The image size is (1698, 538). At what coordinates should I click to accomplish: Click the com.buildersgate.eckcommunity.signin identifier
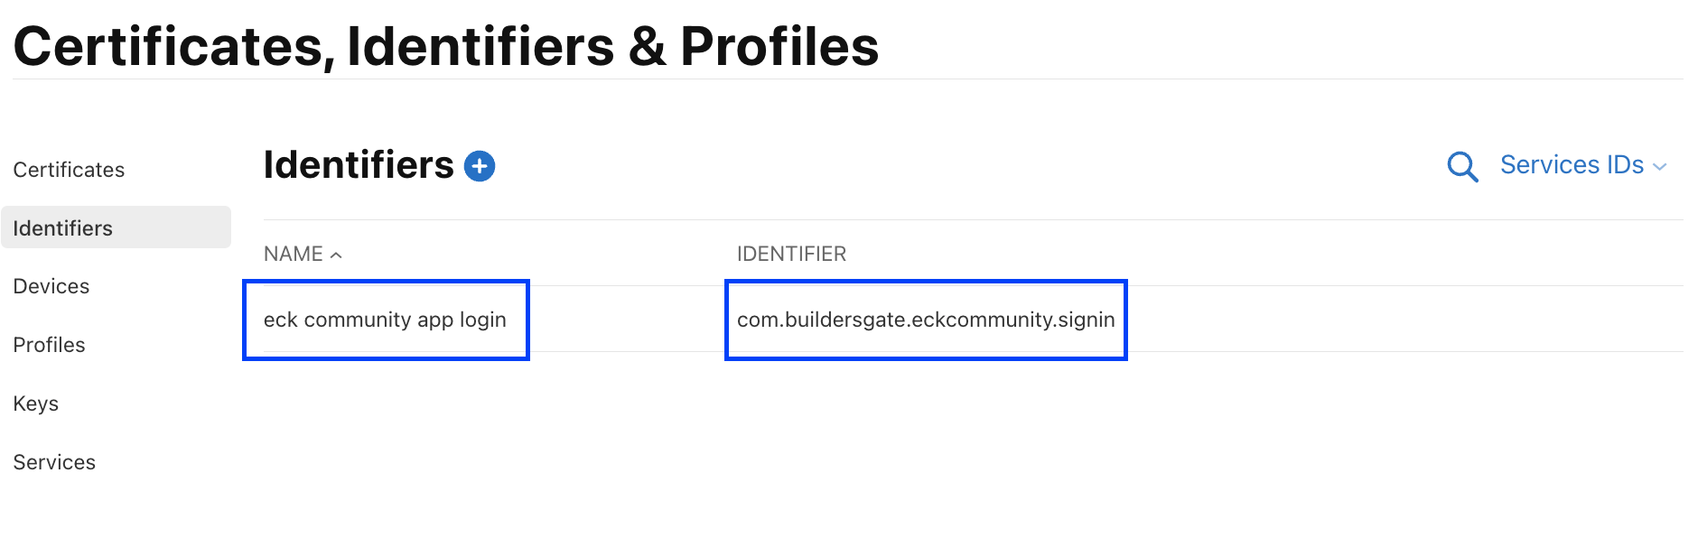pos(926,320)
